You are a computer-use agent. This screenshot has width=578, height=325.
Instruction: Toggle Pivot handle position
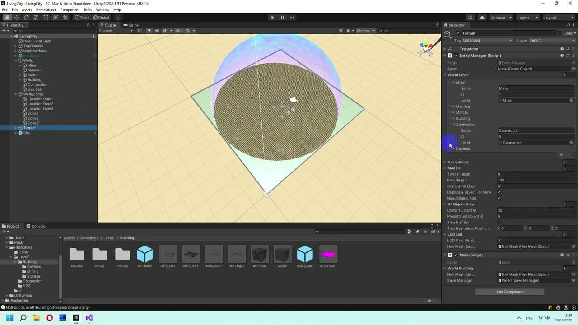(82, 18)
